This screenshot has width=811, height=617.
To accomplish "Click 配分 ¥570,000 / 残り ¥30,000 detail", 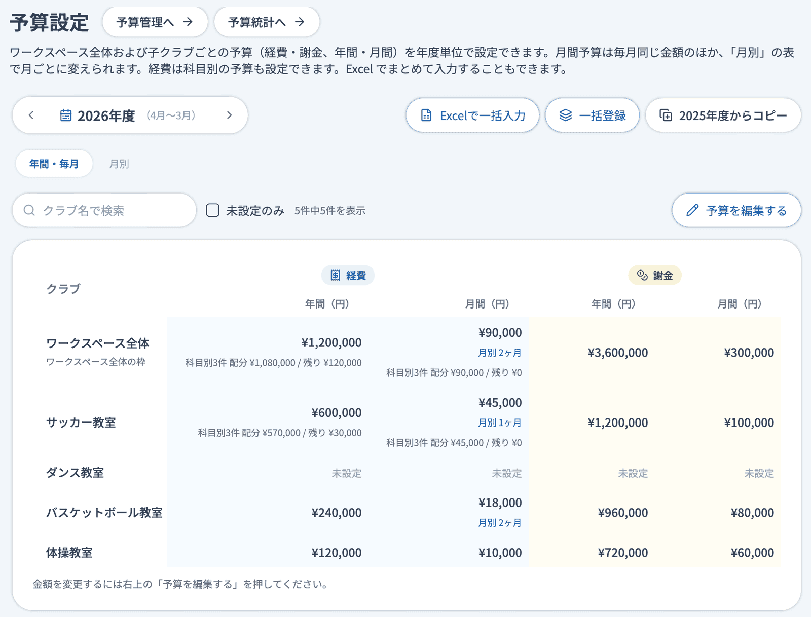I will (302, 433).
